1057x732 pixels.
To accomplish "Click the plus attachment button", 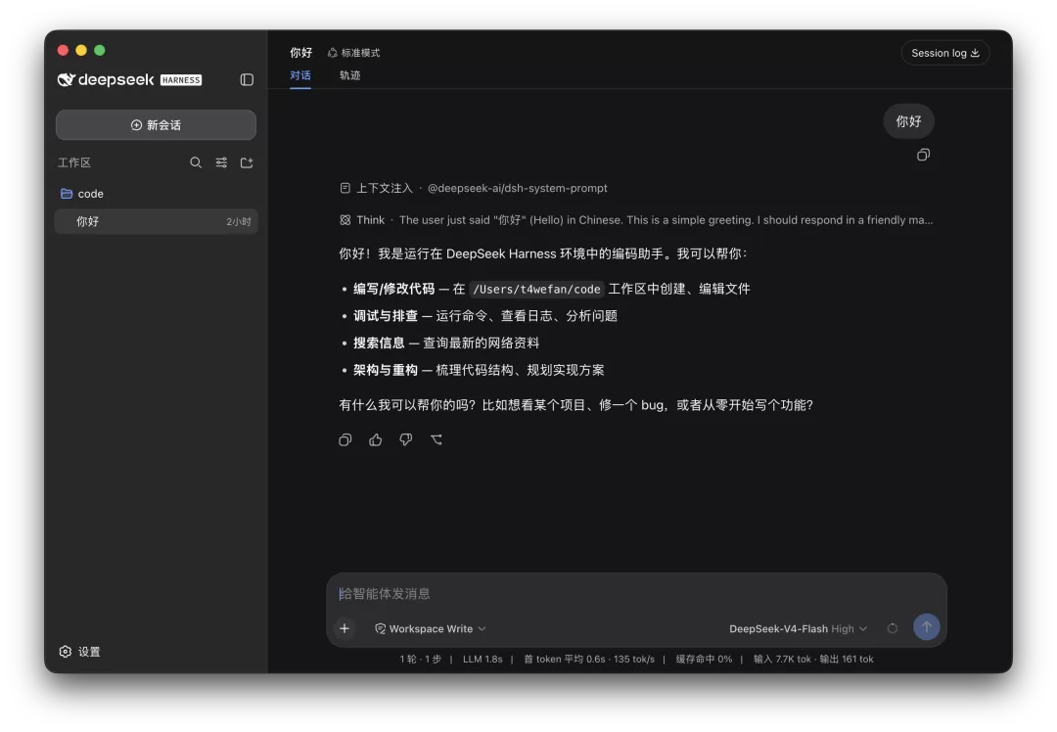I will pyautogui.click(x=345, y=628).
